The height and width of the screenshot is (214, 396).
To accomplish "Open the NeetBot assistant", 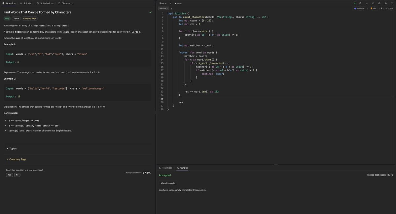I will point(359,8).
